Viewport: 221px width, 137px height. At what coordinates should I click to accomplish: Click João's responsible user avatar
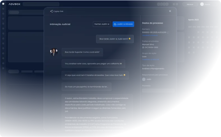144,79
